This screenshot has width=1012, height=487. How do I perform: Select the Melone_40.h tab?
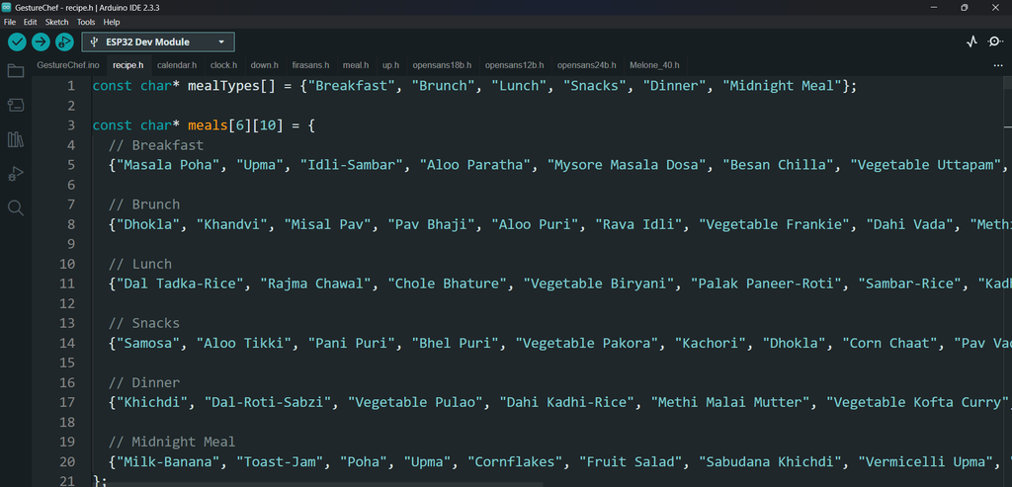[x=654, y=65]
